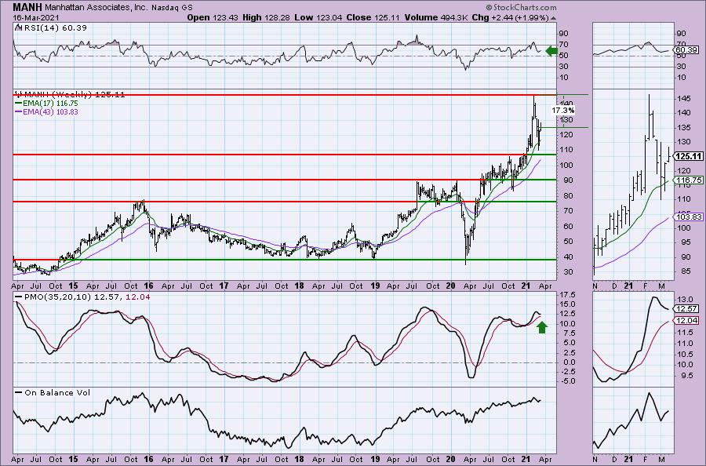Click the Volume 494.3K value
The height and width of the screenshot is (466, 706).
pos(435,17)
